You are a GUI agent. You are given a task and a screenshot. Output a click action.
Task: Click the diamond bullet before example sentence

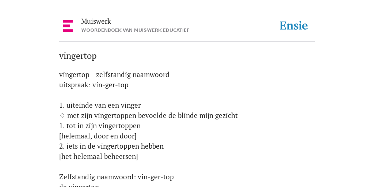(62, 115)
